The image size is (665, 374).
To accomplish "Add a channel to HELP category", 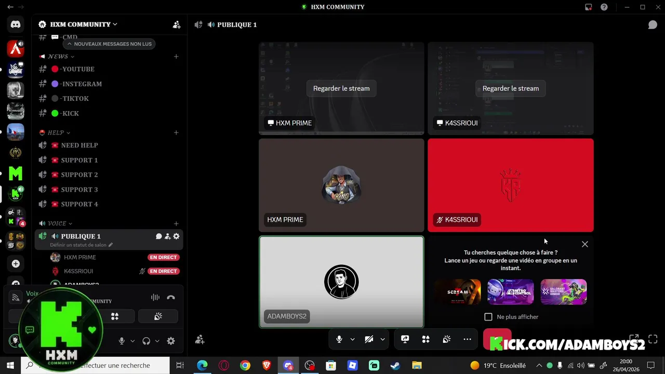I will coord(176,132).
